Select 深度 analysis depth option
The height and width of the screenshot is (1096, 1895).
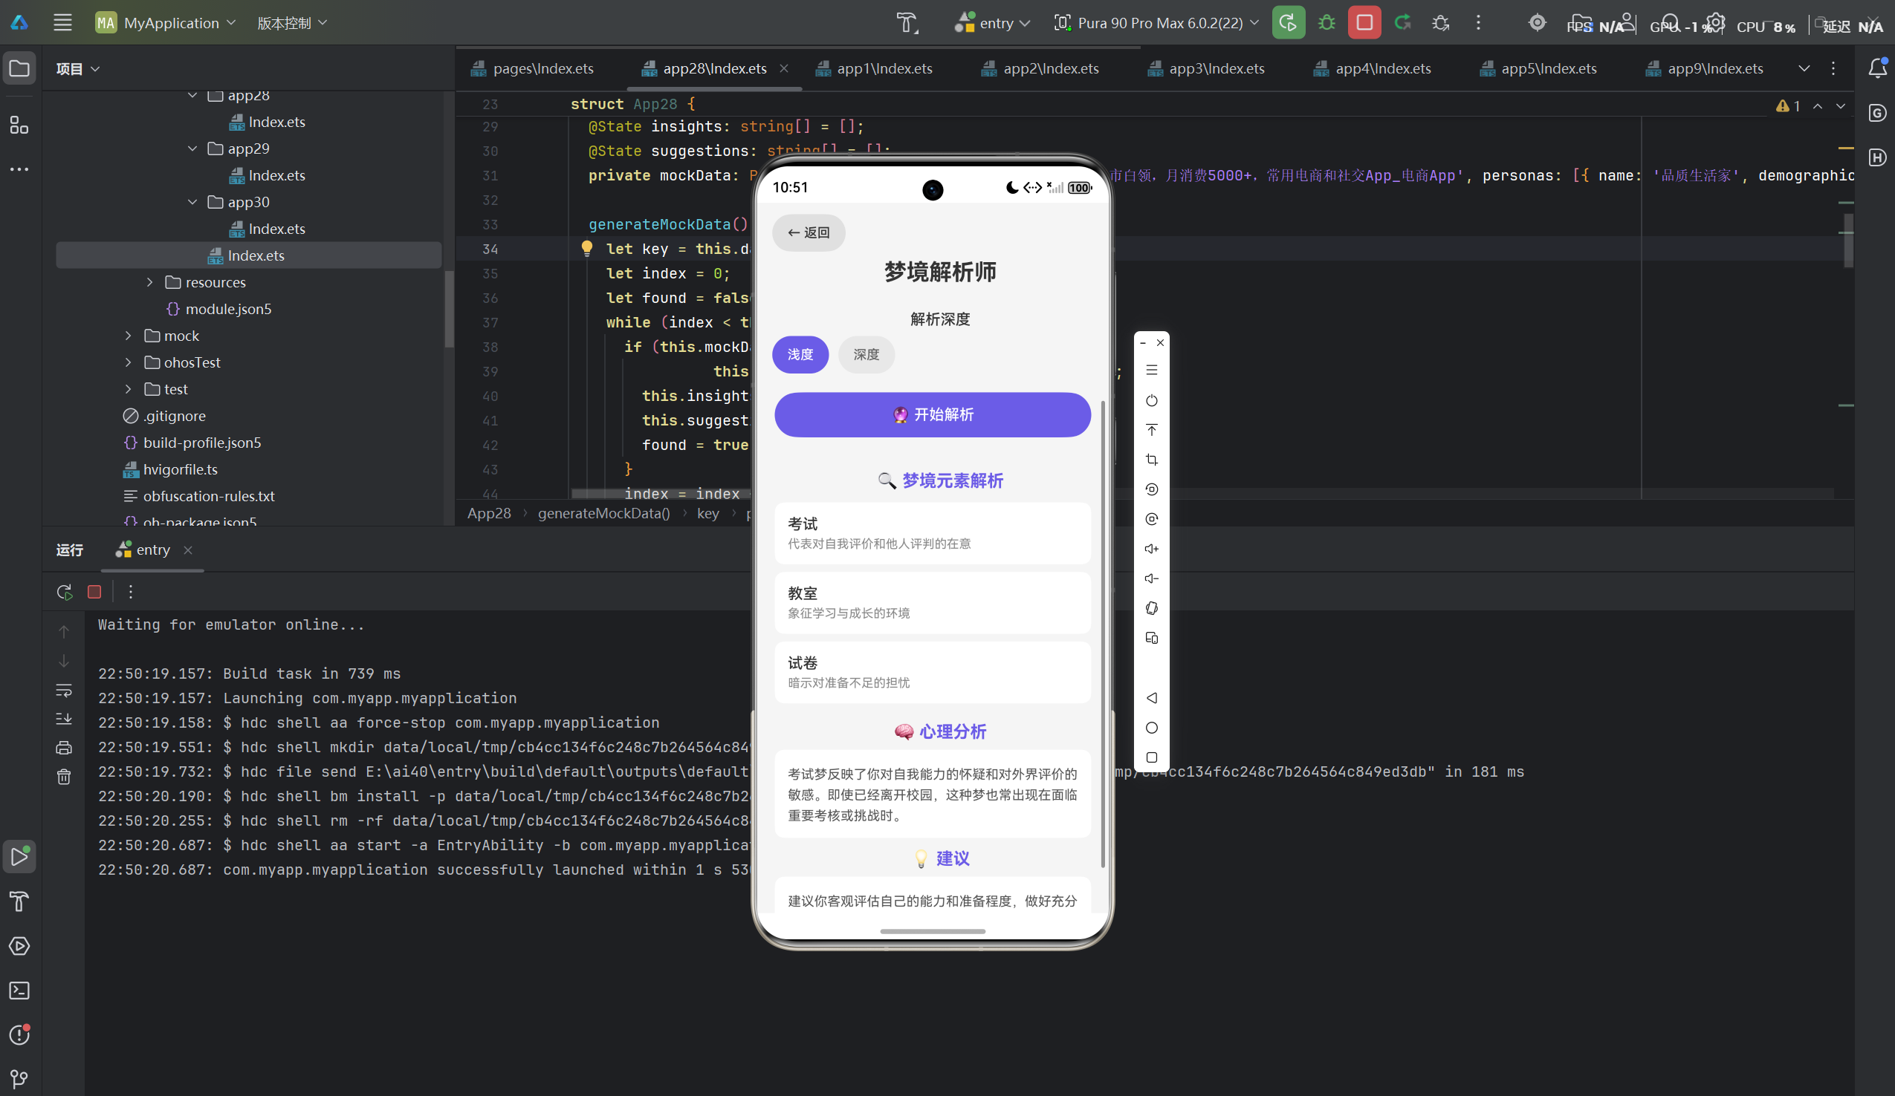tap(866, 354)
